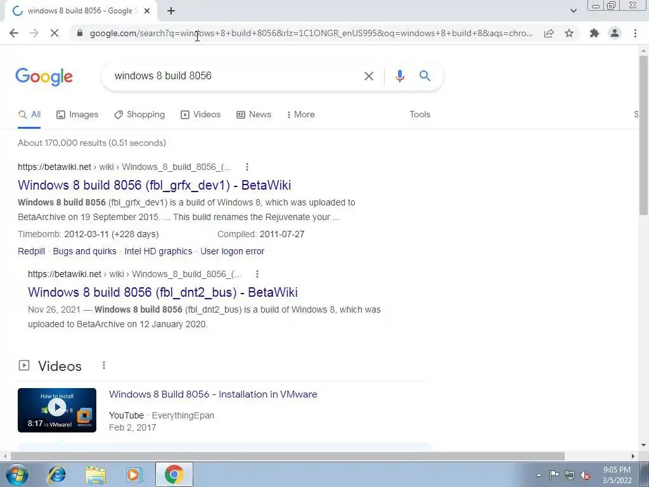Click the first betawiki.net URL breadcrumb

pos(124,167)
